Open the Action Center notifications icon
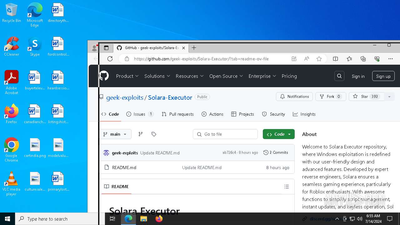This screenshot has width=400, height=225. point(390,219)
